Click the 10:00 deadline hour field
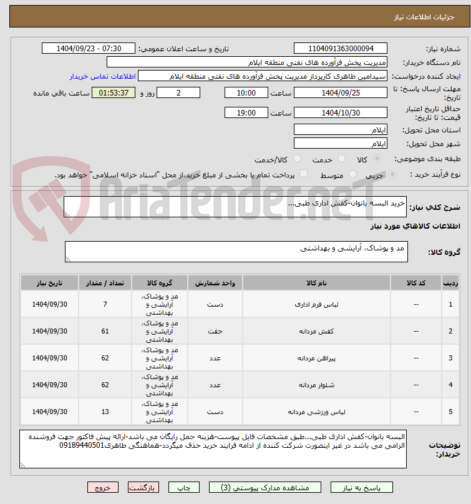Viewport: 471px width, 504px height. 246,93
